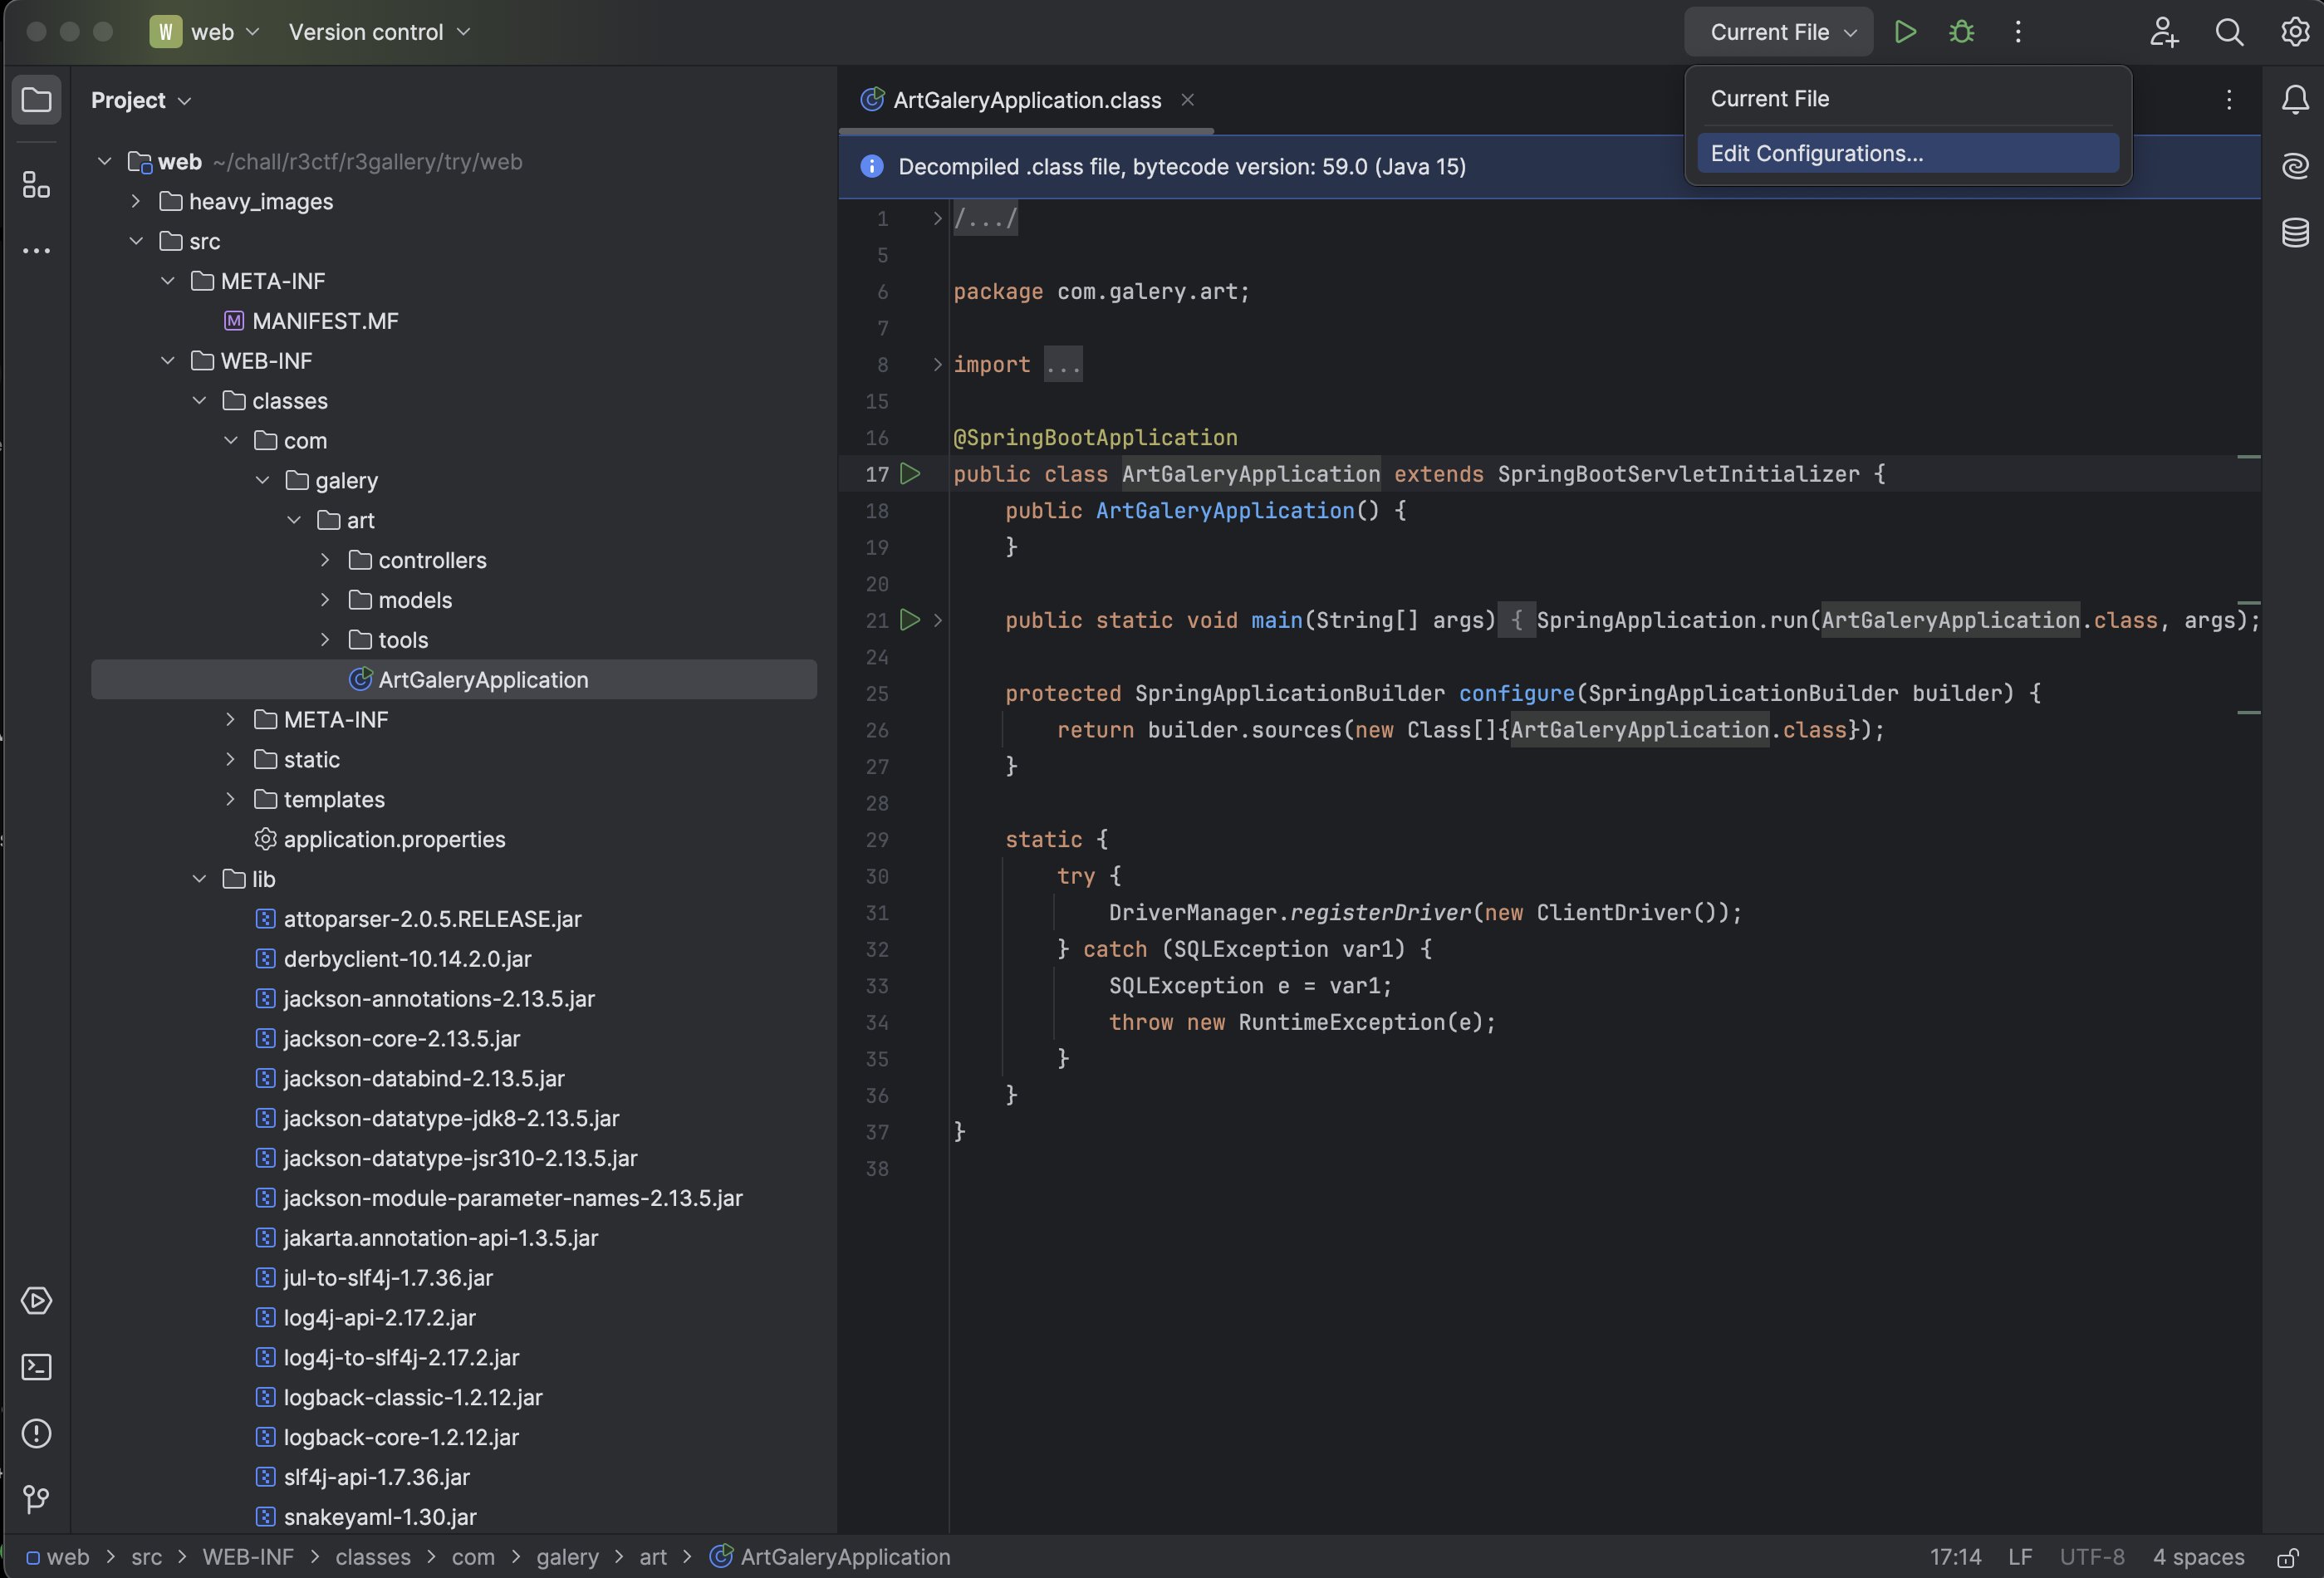Select jackson-databind-2.13.5.jar
This screenshot has width=2324, height=1578.
[424, 1078]
